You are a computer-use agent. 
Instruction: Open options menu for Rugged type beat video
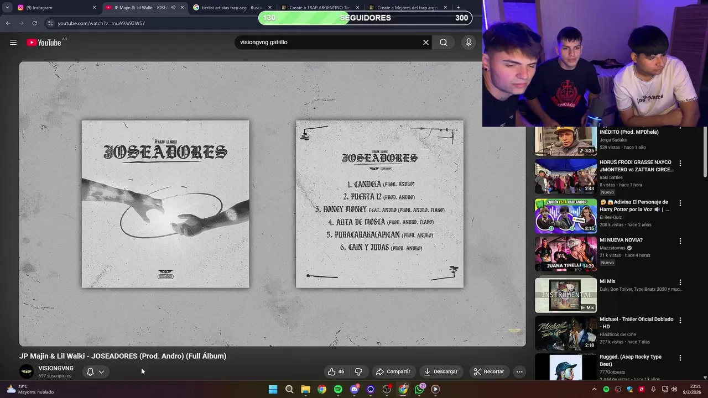click(680, 358)
